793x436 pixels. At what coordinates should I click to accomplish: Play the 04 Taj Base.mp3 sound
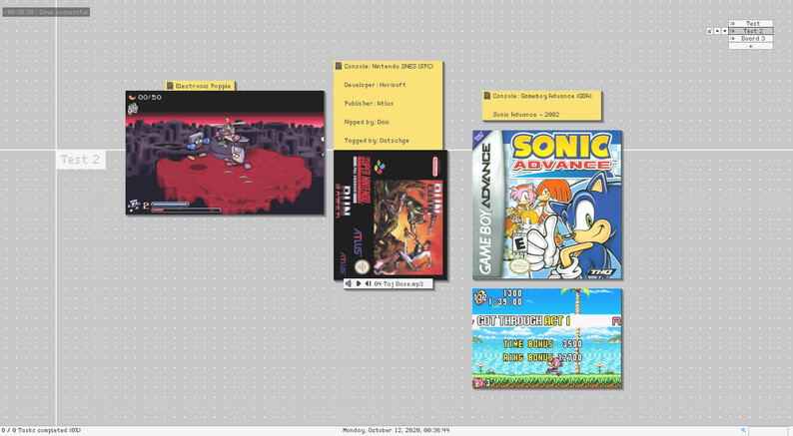click(359, 283)
